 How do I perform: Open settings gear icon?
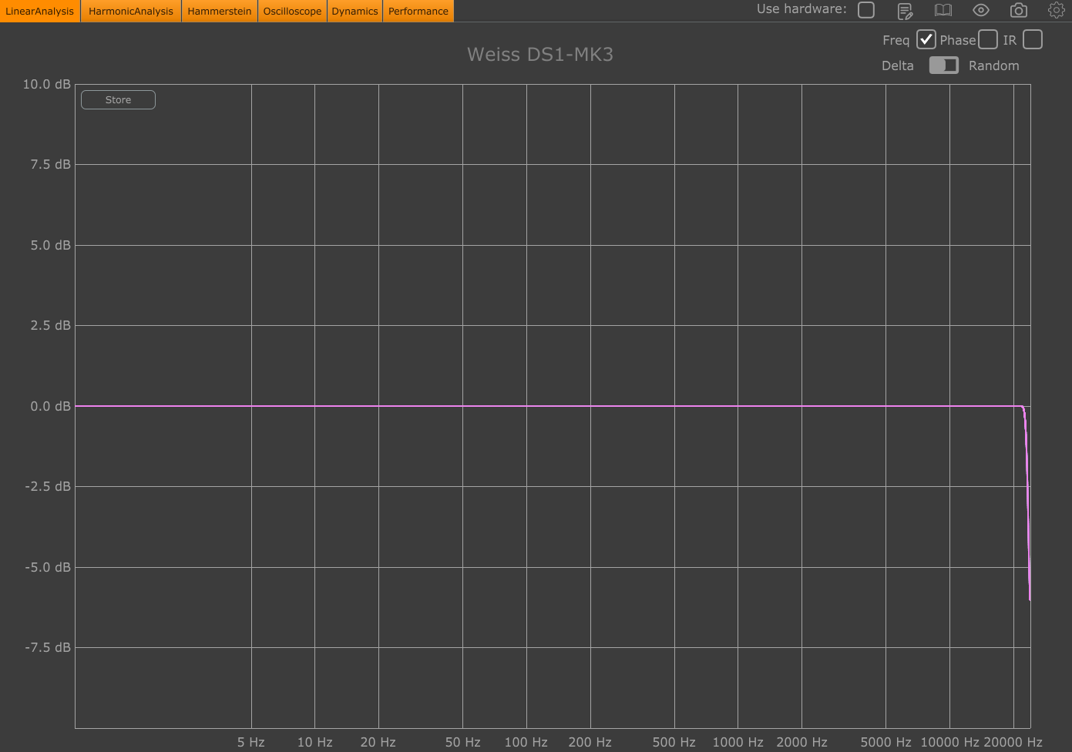coord(1057,10)
